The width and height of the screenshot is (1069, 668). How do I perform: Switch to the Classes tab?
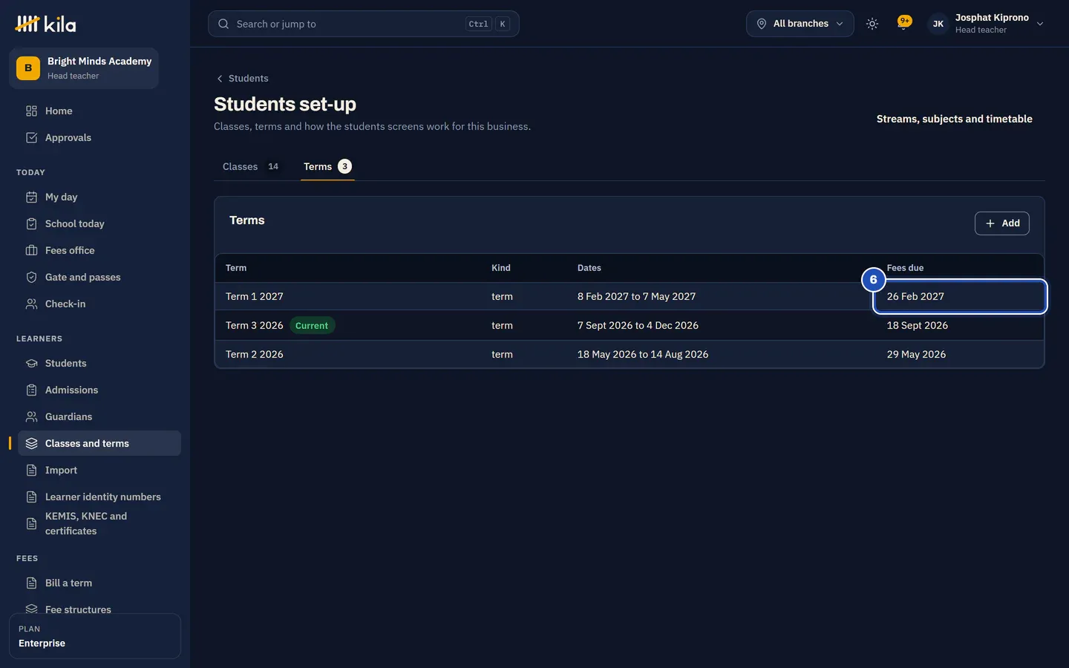[251, 167]
